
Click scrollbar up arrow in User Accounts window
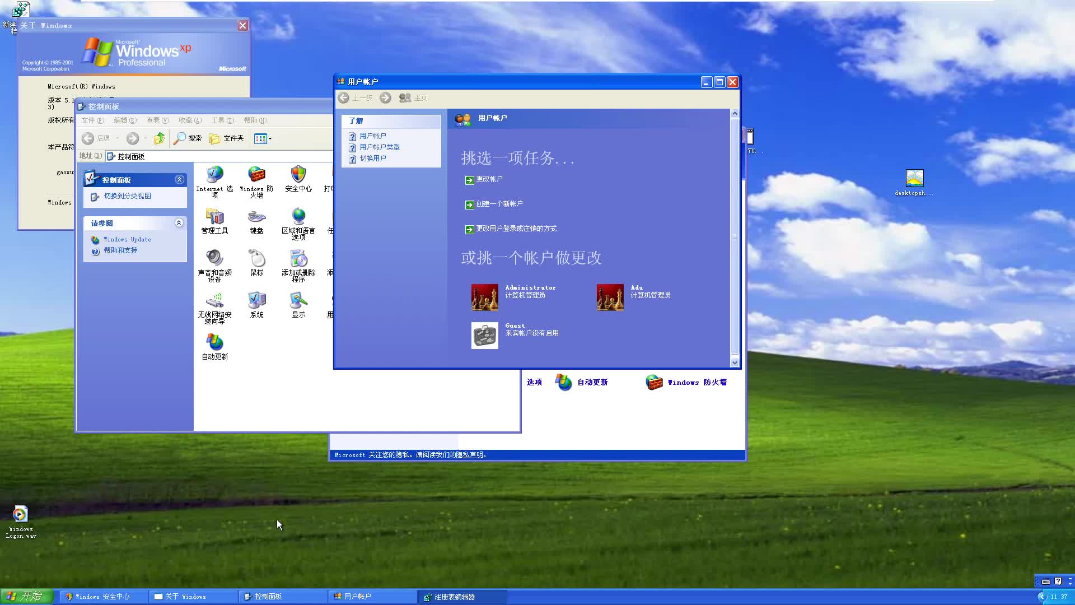[x=735, y=114]
